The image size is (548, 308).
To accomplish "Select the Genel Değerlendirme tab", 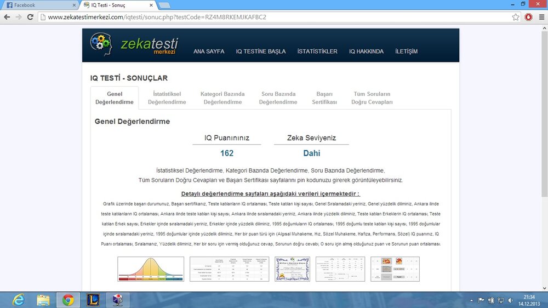I will tap(115, 98).
